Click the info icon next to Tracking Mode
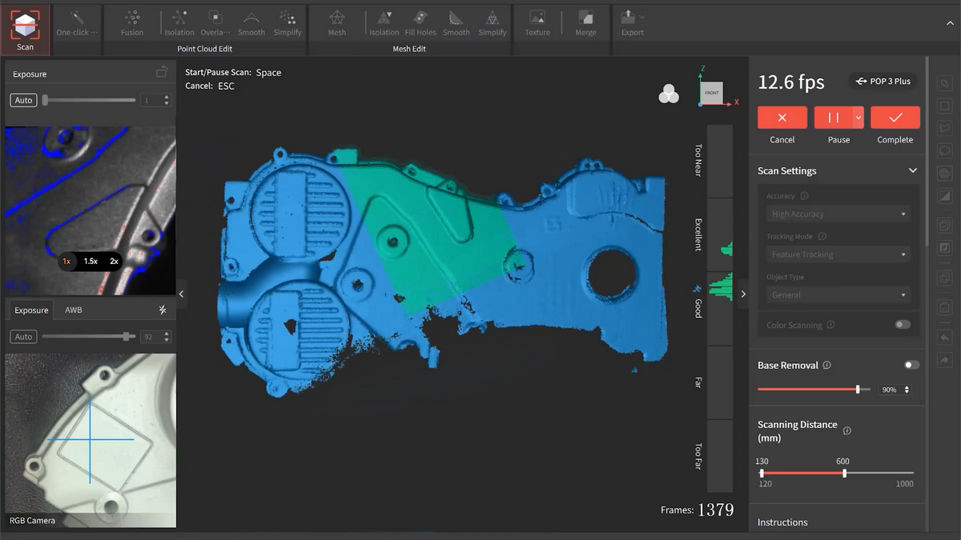The image size is (961, 540). coord(822,236)
